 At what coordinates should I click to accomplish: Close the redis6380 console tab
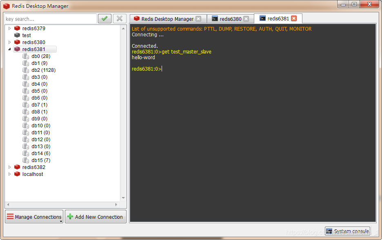[247, 19]
